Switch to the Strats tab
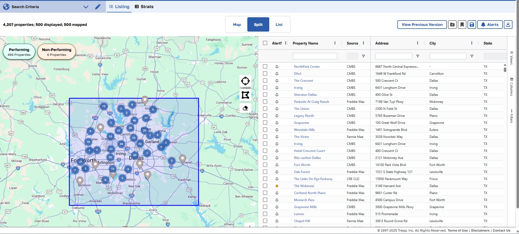 coord(144,6)
